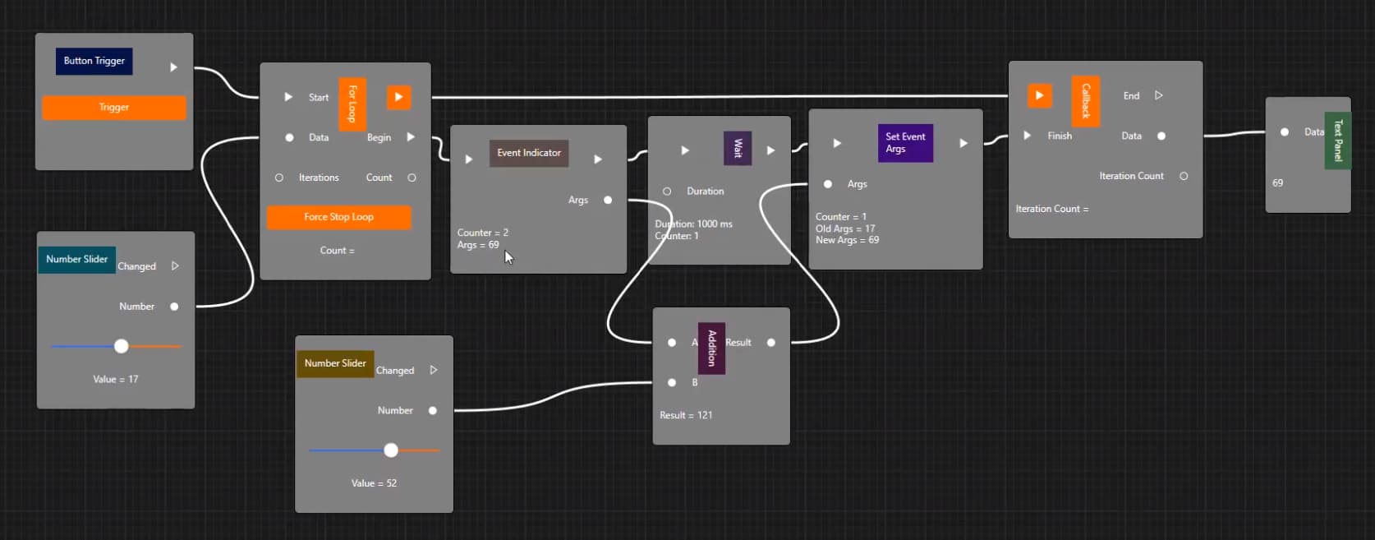Click the slider handle above Value = 17
The image size is (1375, 540).
point(122,346)
